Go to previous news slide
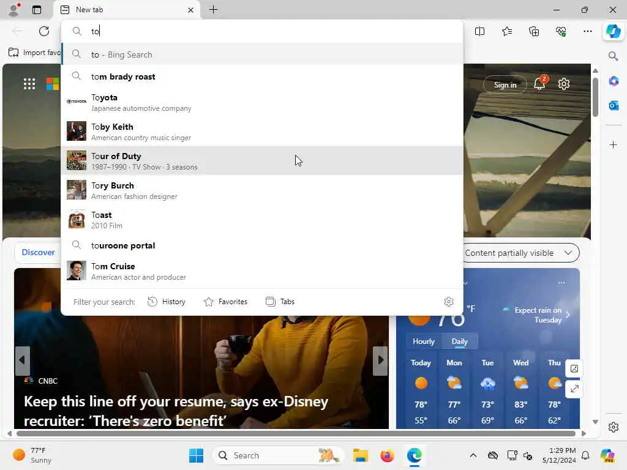627x470 pixels. [x=23, y=360]
